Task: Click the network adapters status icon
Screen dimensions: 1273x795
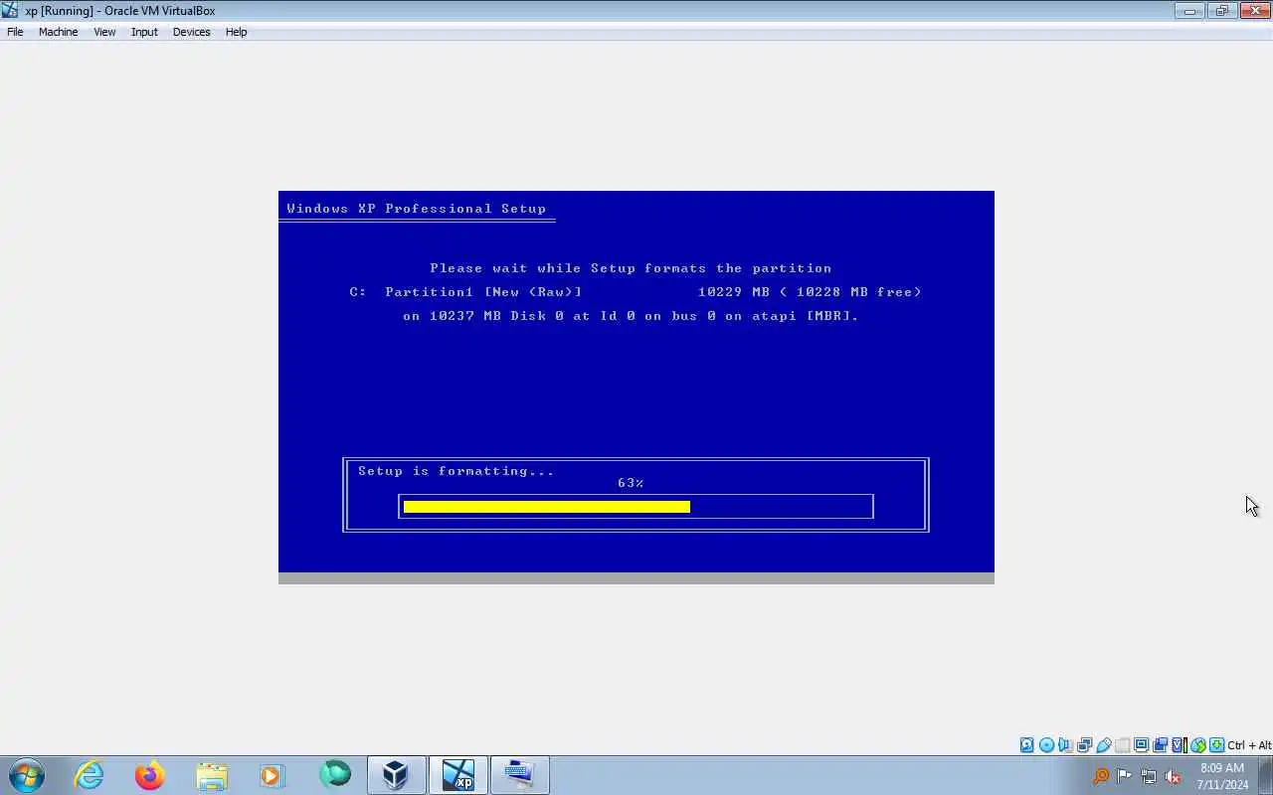Action: click(1084, 745)
